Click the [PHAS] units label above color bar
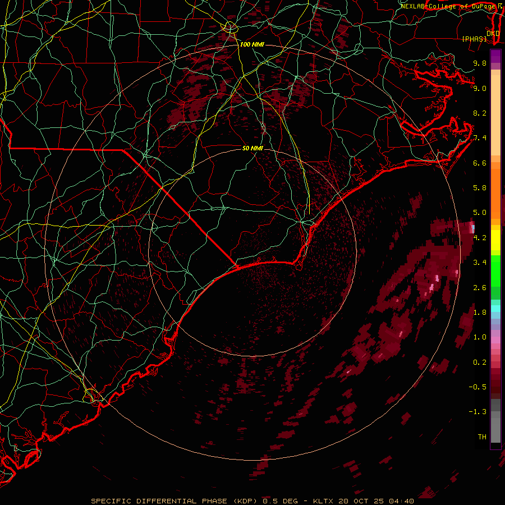Viewport: 505px width, 505px height. pos(474,39)
